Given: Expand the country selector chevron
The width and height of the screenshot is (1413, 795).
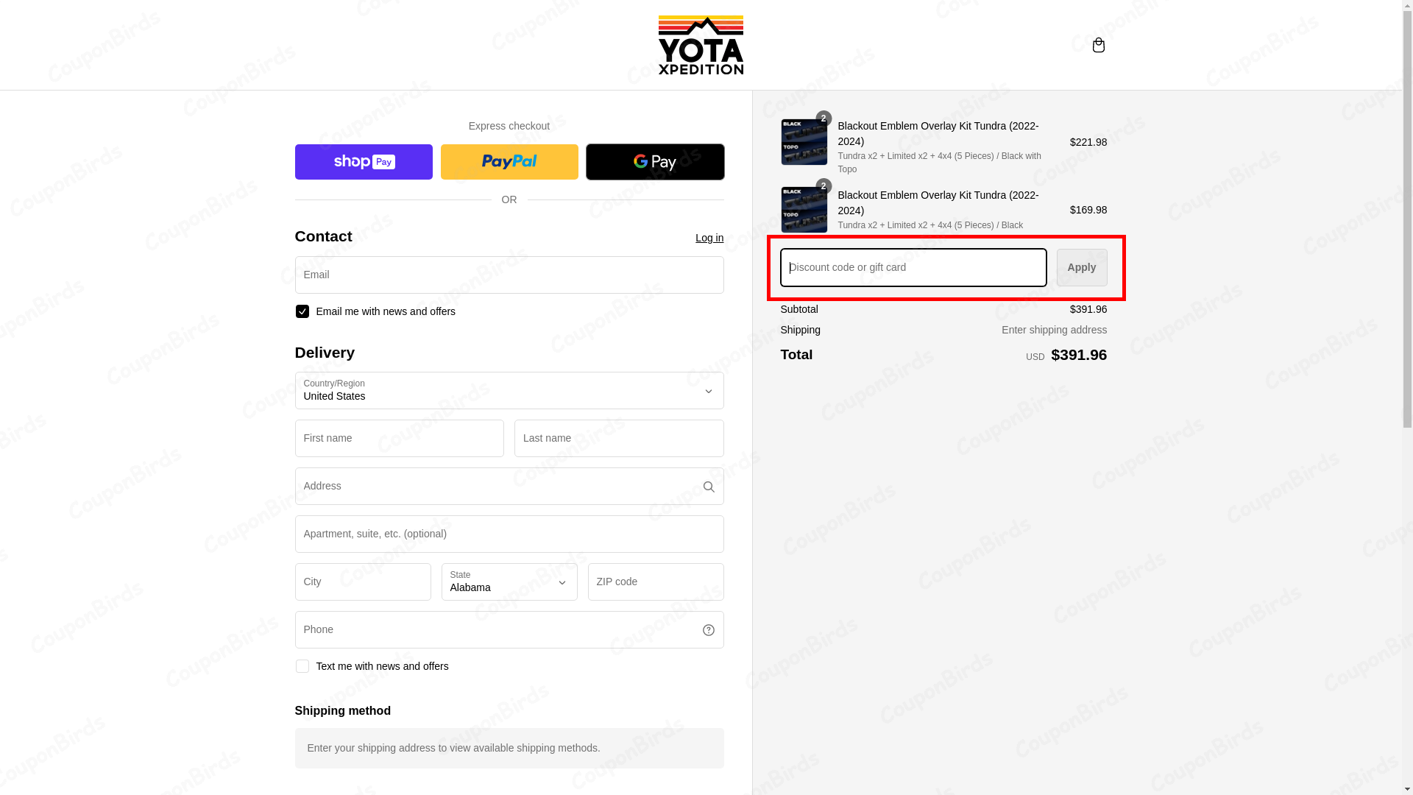Looking at the screenshot, I should 708,391.
